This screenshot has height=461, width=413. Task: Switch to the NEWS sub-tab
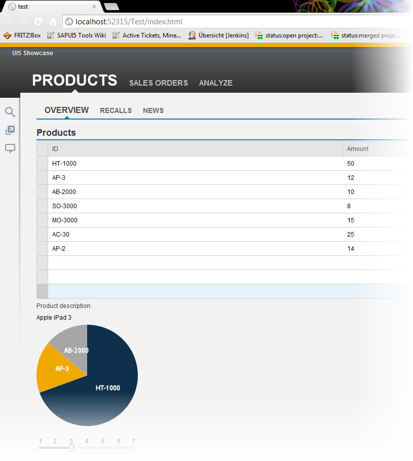[x=153, y=110]
